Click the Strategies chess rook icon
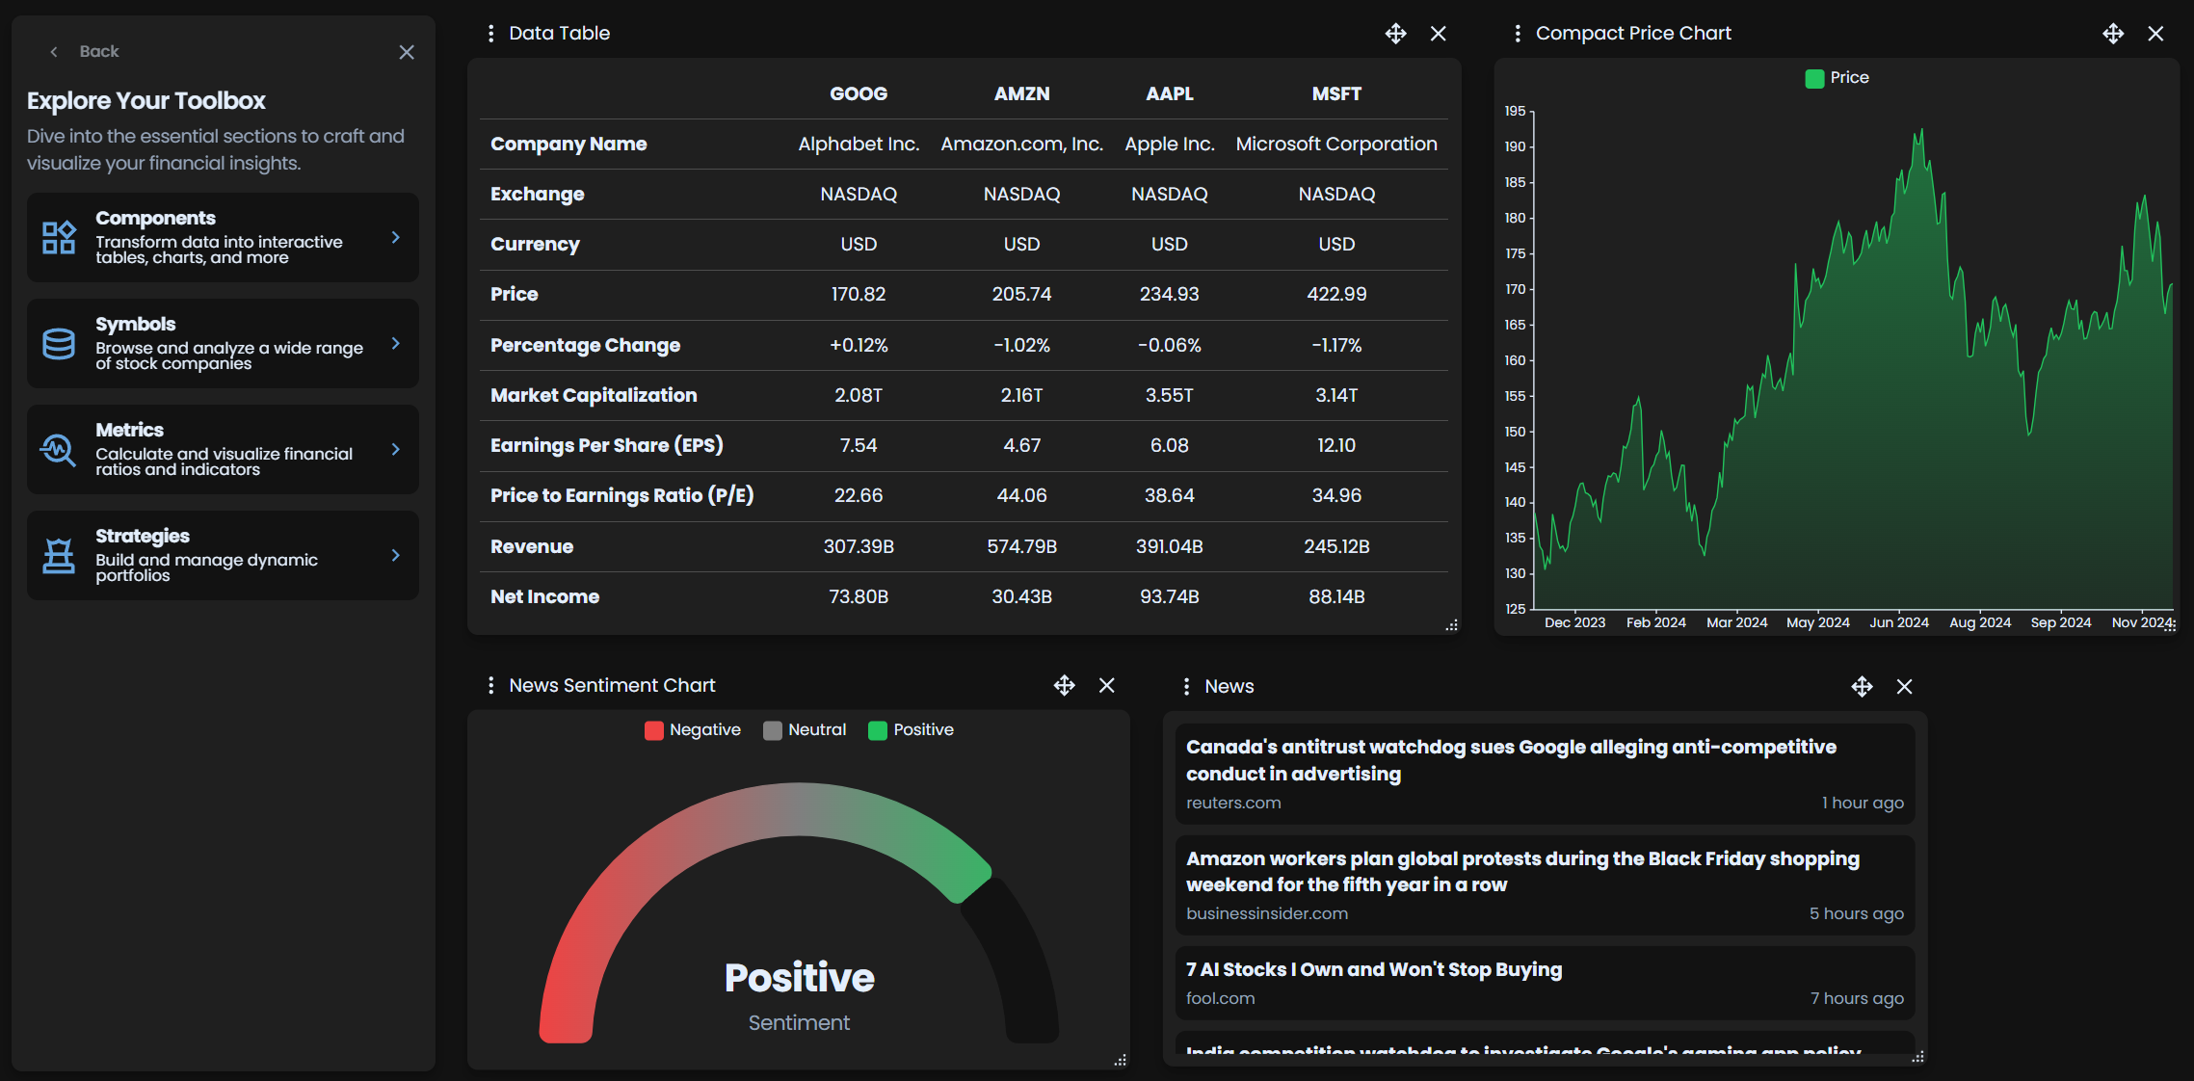 click(x=59, y=556)
